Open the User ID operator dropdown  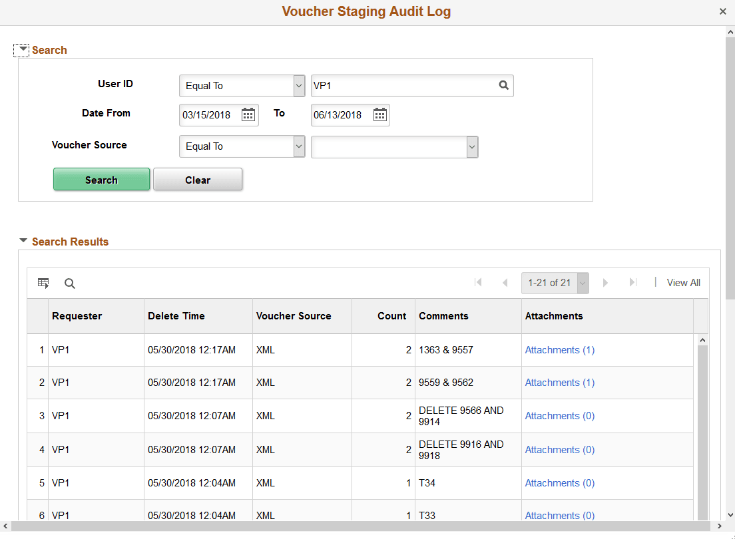pyautogui.click(x=298, y=86)
